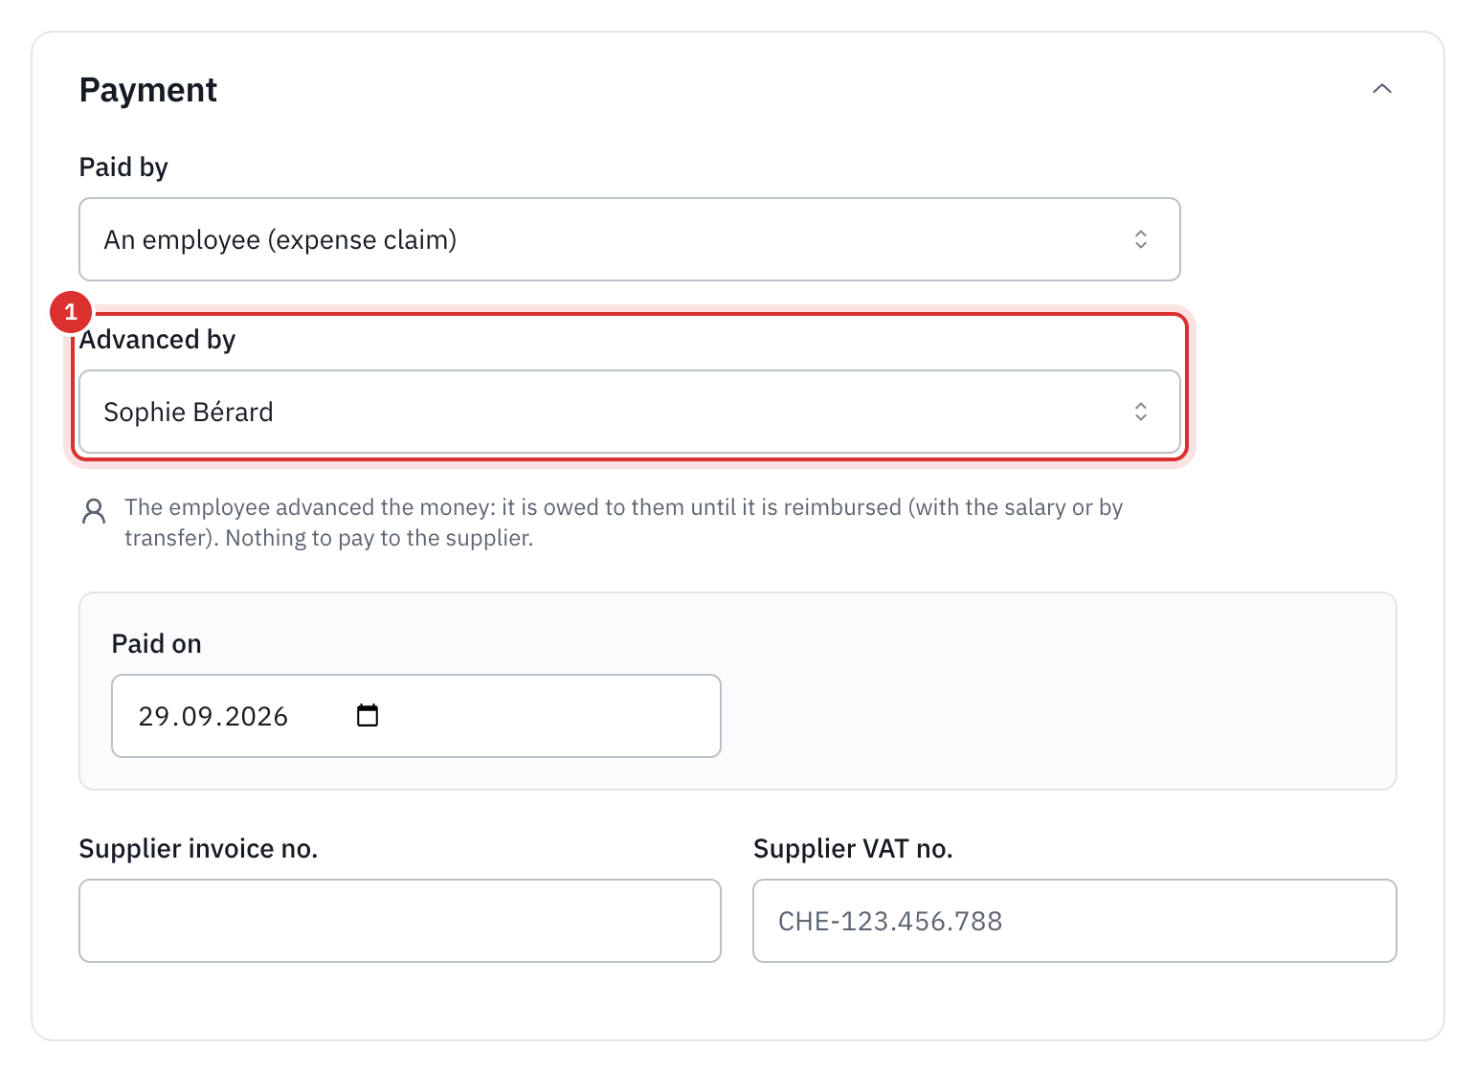Click the Paid on date field

click(416, 716)
